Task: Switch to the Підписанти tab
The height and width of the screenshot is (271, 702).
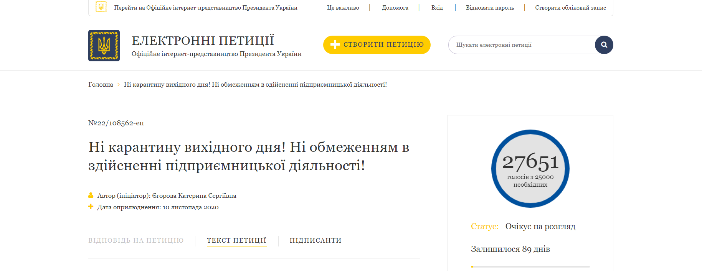Action: 315,240
